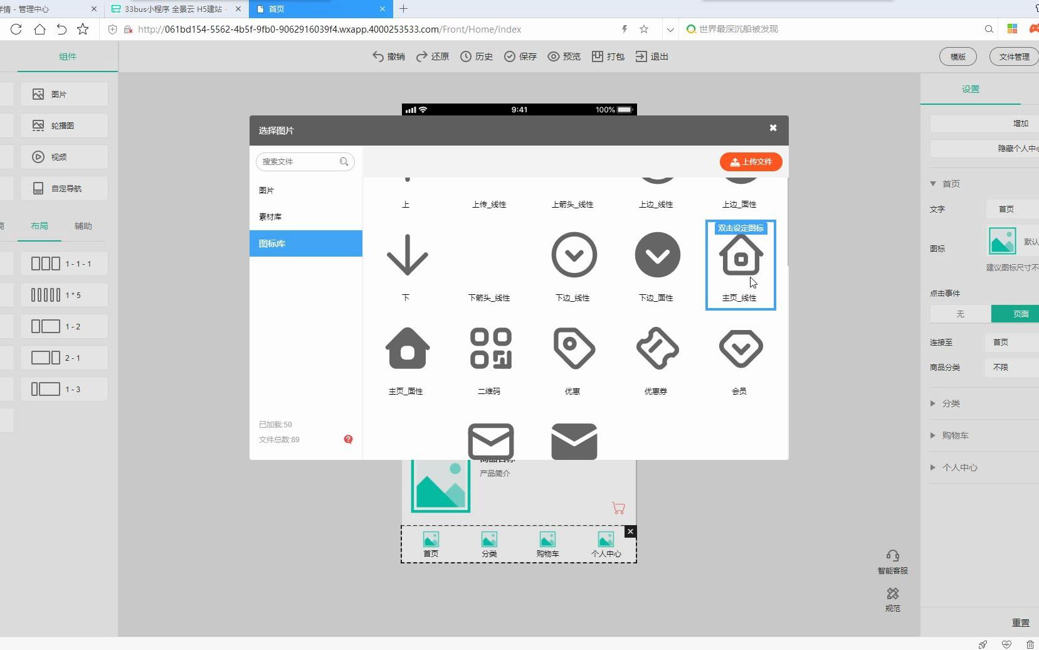Screen dimensions: 1039x650
Task: Select the 主页_线性 home outline icon
Action: click(741, 255)
